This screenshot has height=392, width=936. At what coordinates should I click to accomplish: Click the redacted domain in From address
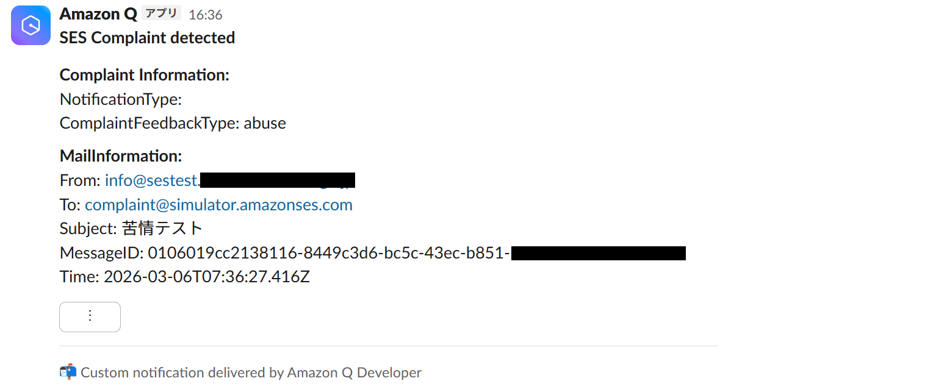coord(277,180)
